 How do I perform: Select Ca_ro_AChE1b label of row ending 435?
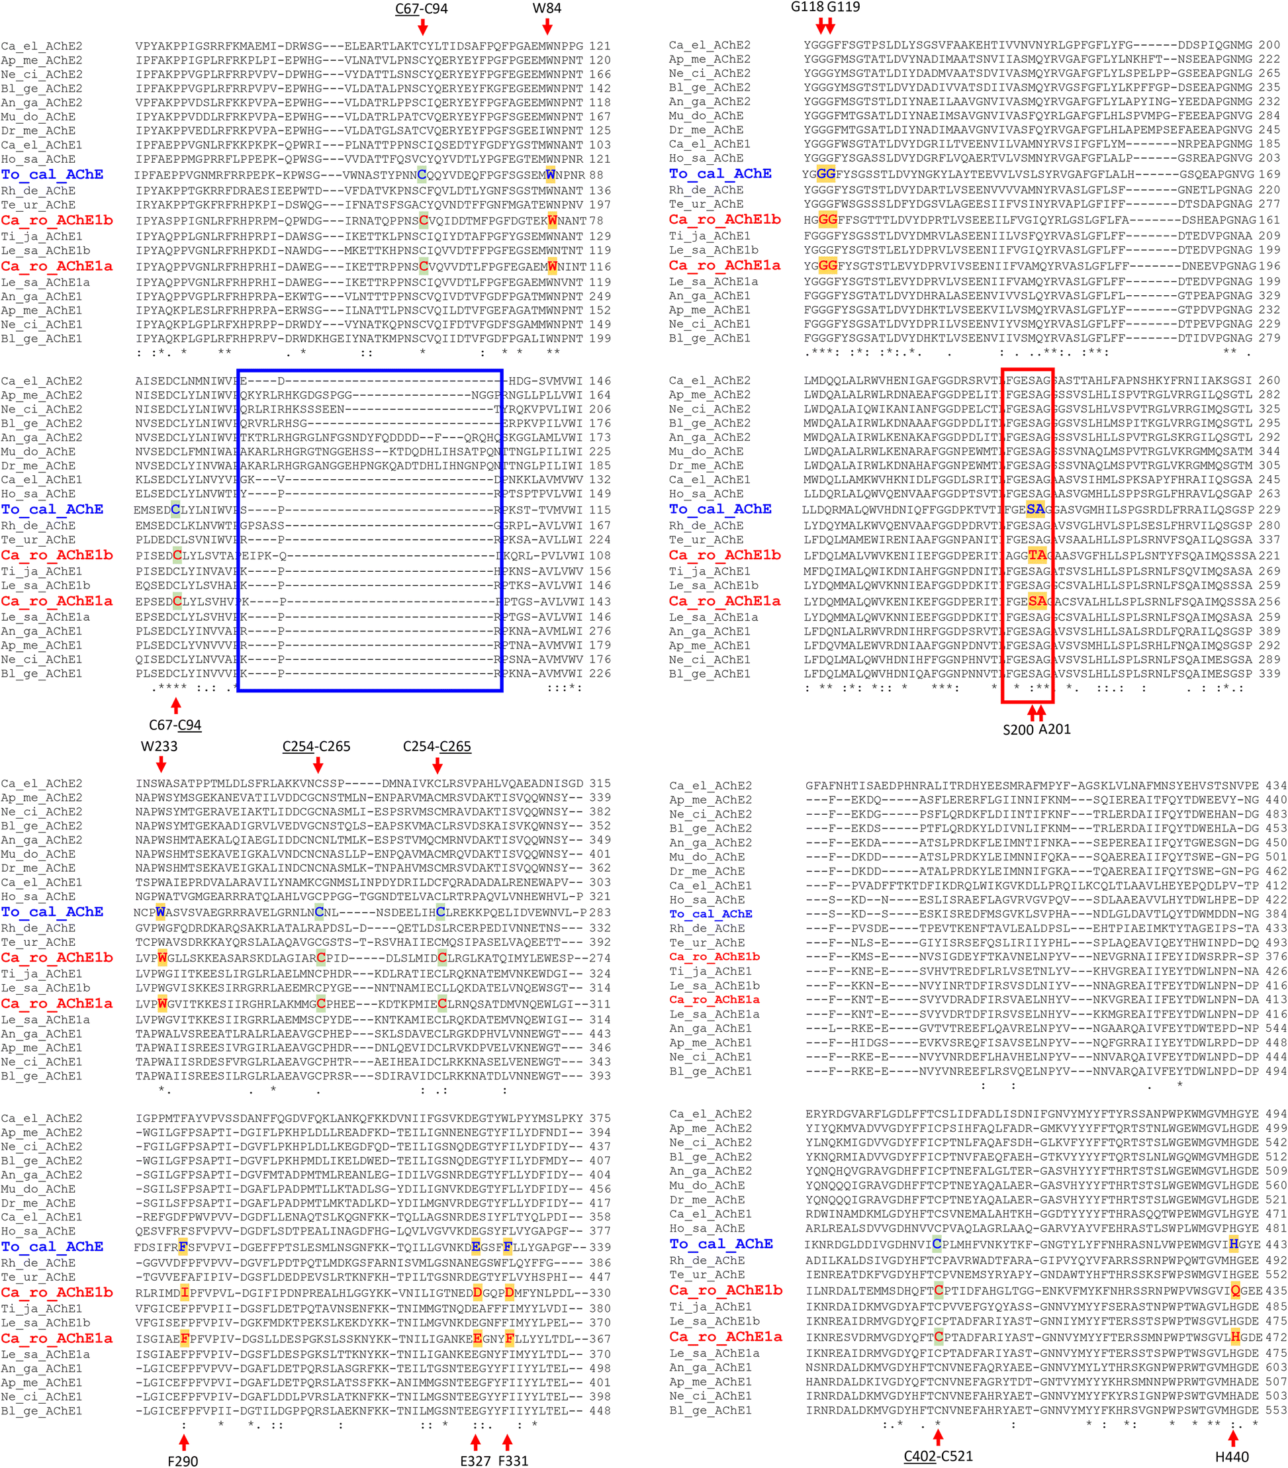click(x=725, y=1290)
